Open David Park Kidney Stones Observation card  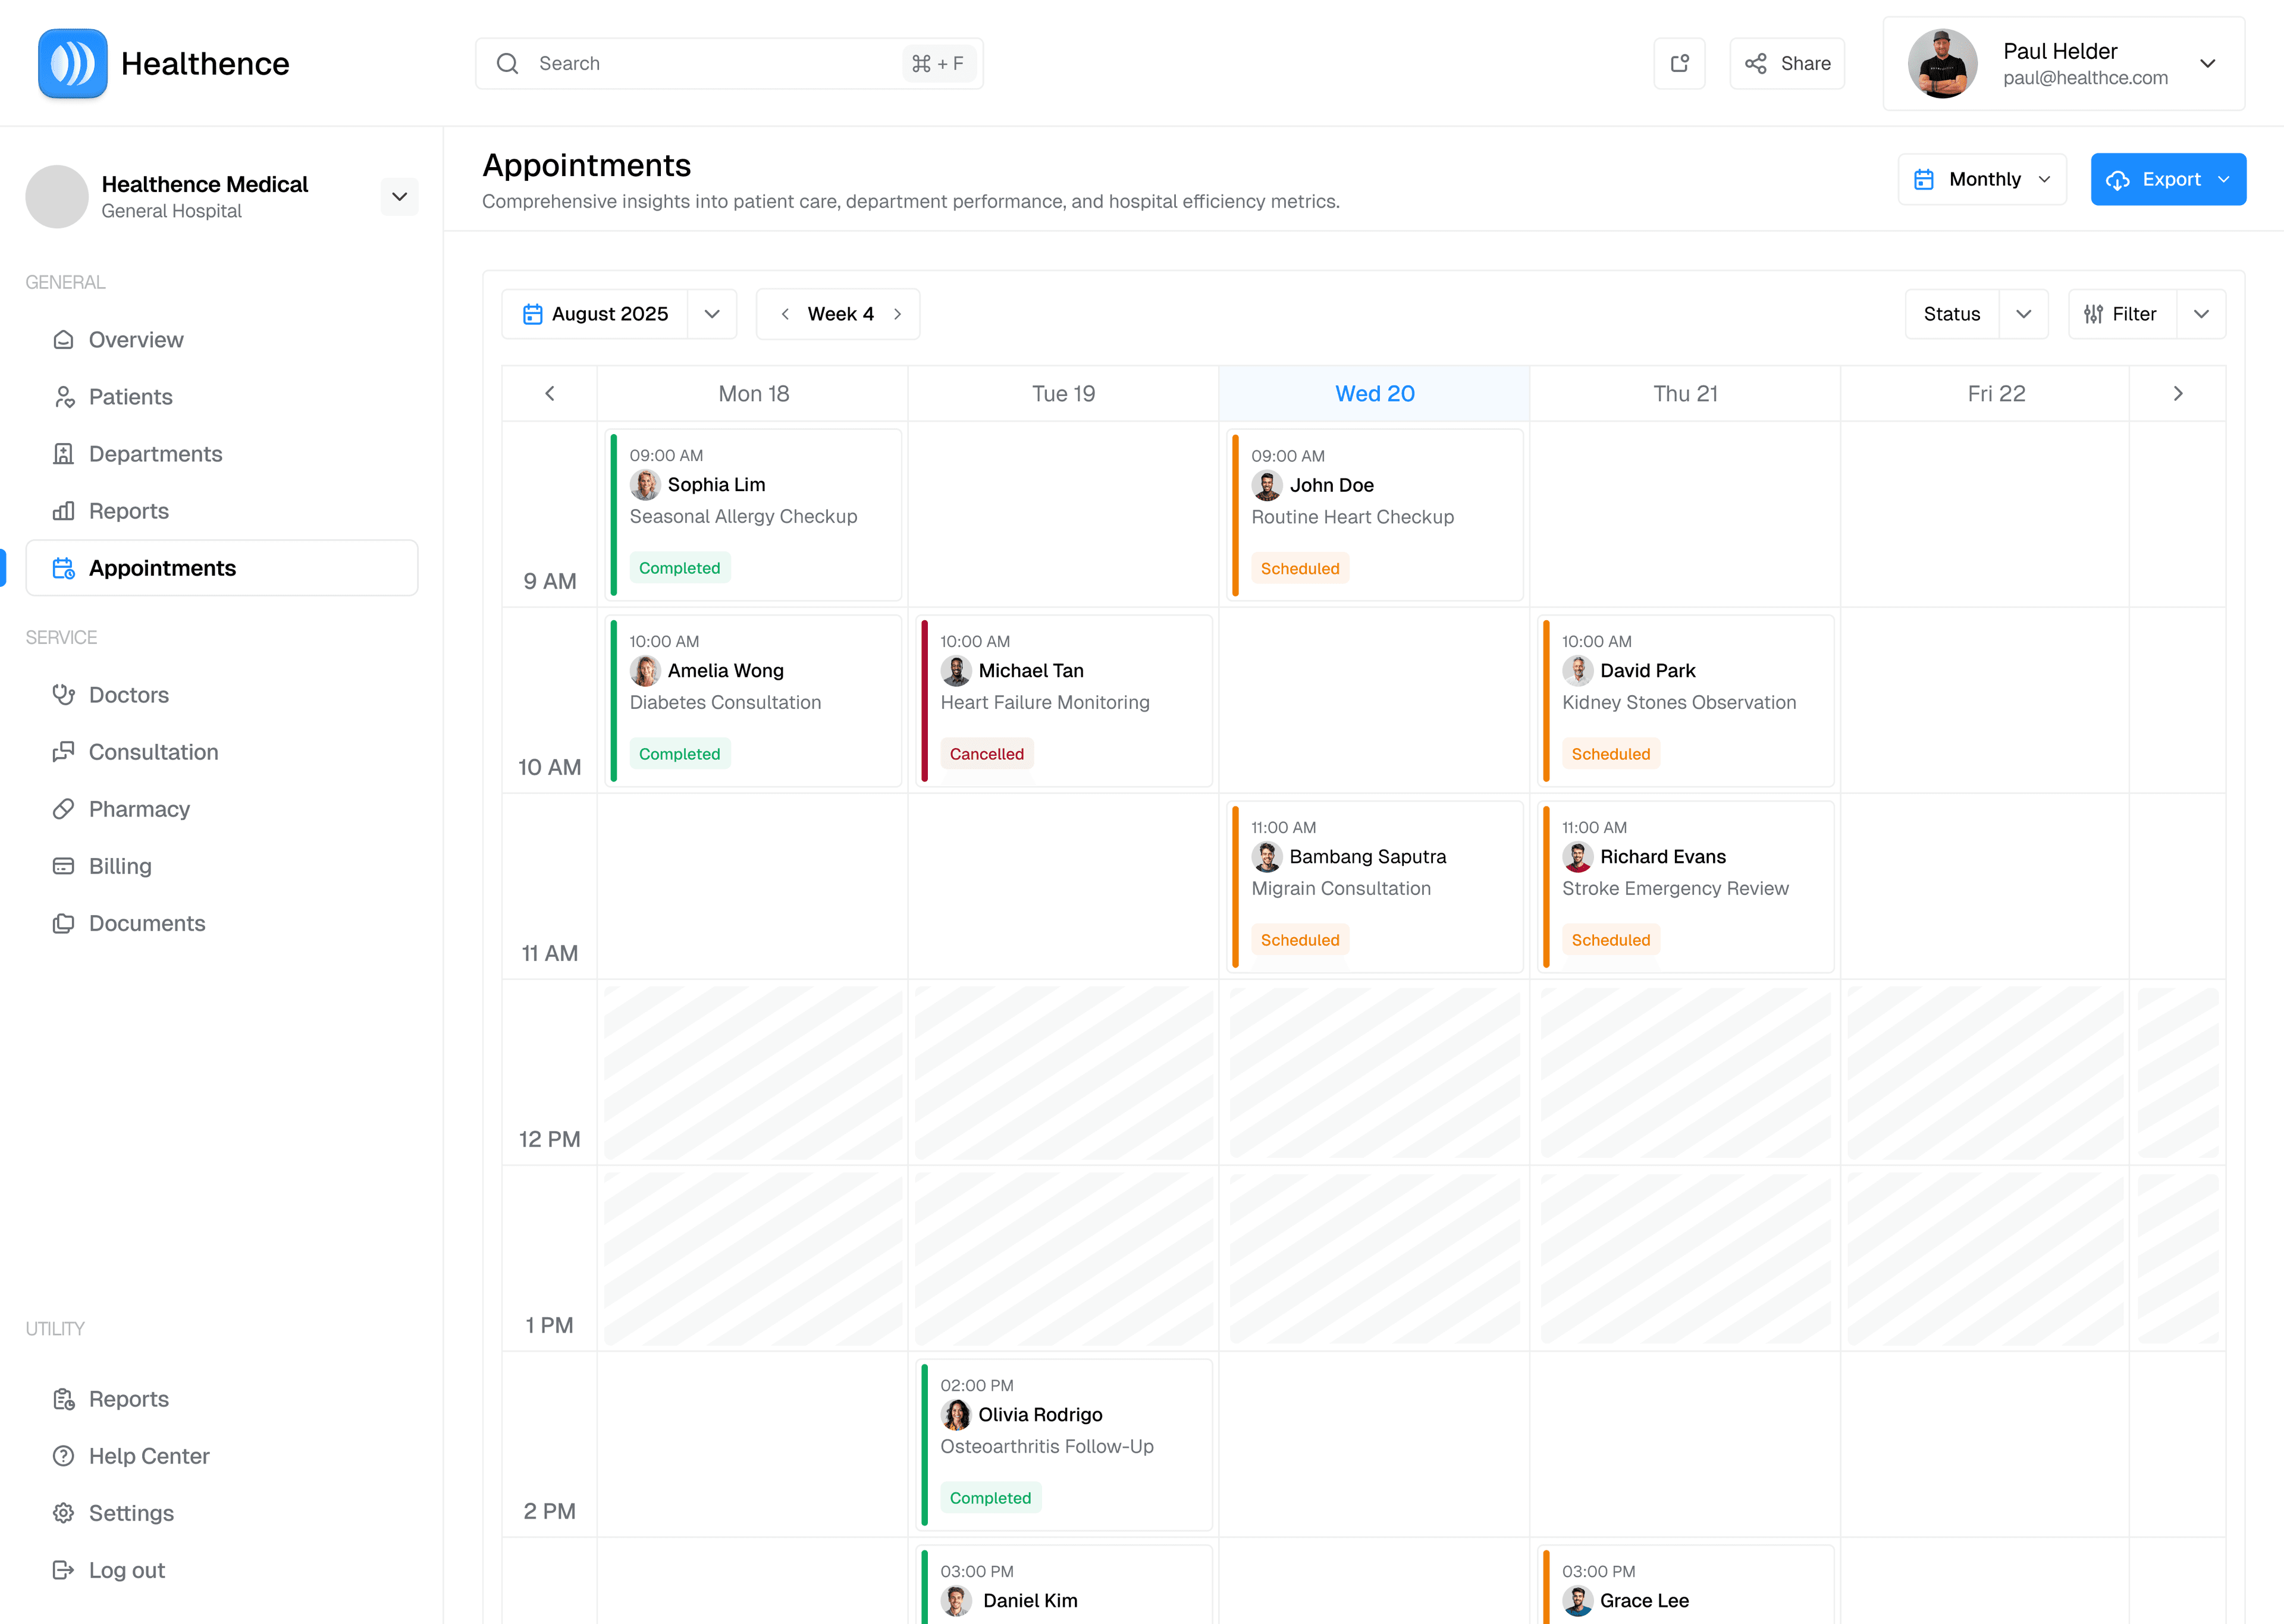1685,701
